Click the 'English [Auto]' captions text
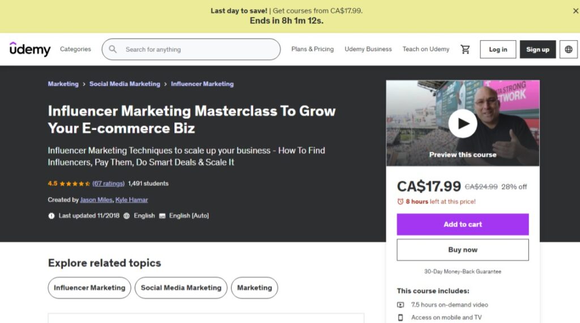Viewport: 580px width, 323px height. click(189, 216)
